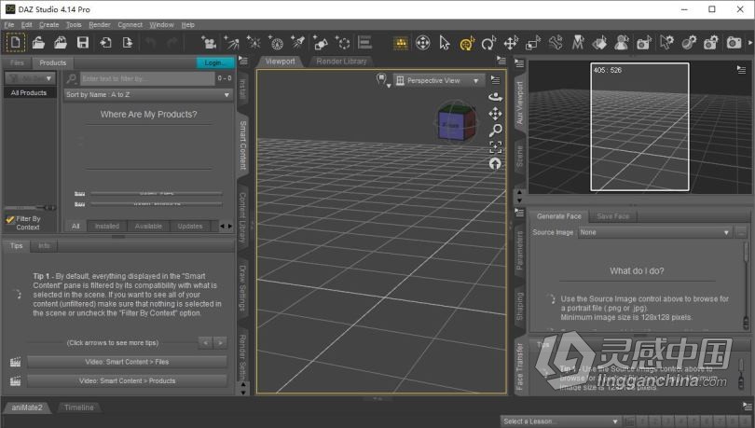Expand the toolbar overflow arrow
Viewport: 755px width, 428px height.
tap(749, 43)
